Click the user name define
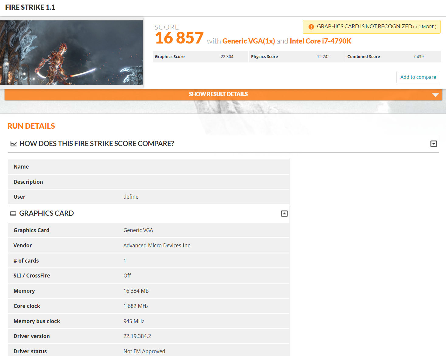Image resolution: width=446 pixels, height=356 pixels. pos(131,197)
